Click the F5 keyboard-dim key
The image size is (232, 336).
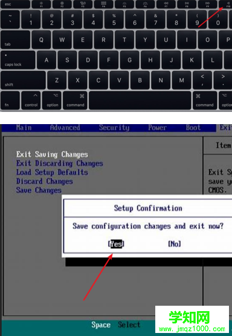(x=124, y=4)
